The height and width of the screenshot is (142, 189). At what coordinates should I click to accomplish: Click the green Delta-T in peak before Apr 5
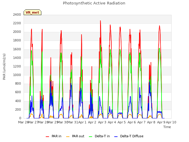pyautogui.click(x=120, y=49)
